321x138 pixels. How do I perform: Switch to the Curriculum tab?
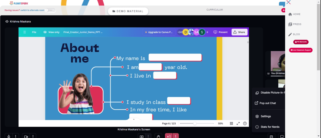[214, 10]
